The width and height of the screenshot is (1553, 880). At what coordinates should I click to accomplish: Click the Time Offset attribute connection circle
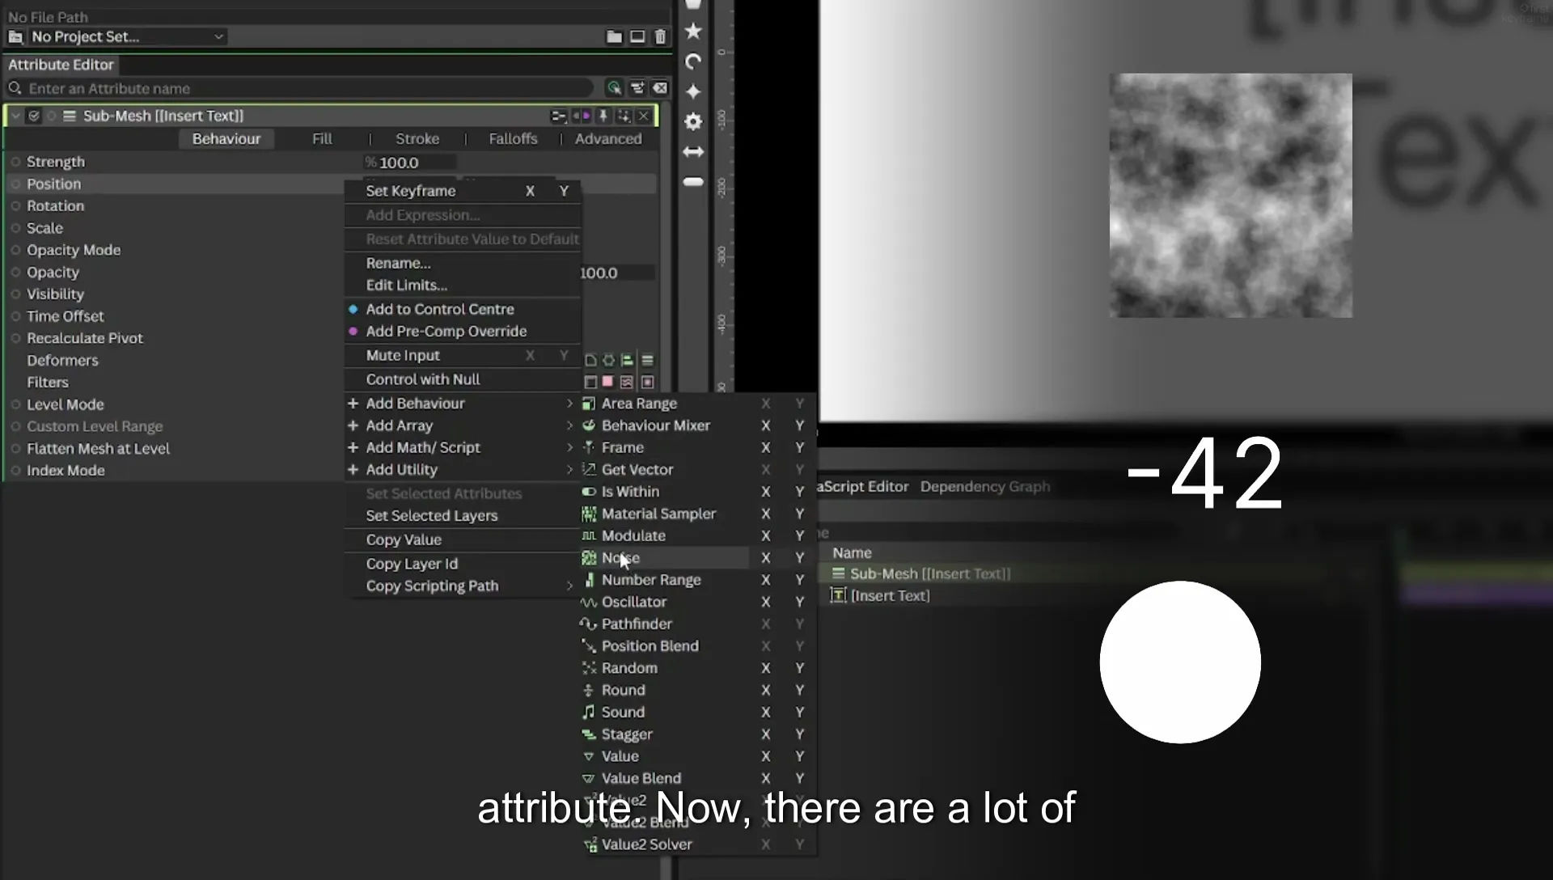[15, 316]
